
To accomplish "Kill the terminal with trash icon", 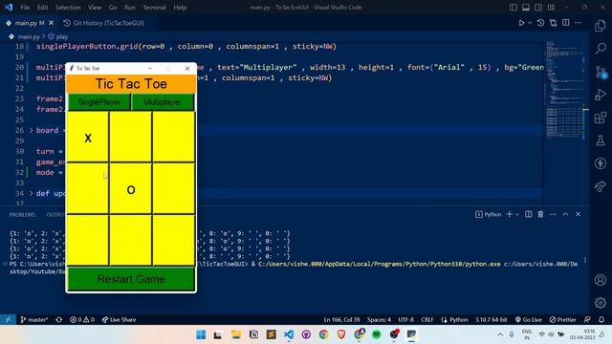I will tap(540, 214).
